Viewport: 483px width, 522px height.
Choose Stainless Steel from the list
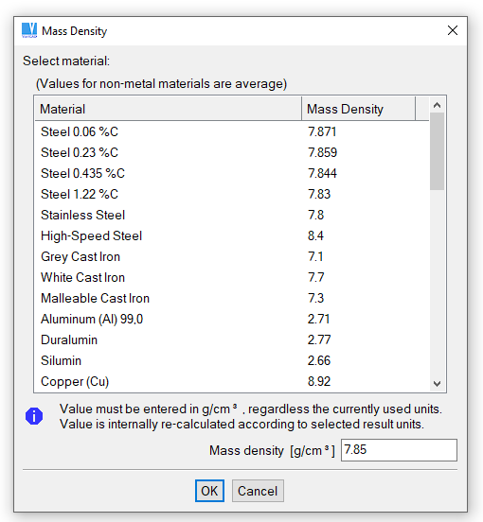pyautogui.click(x=232, y=215)
